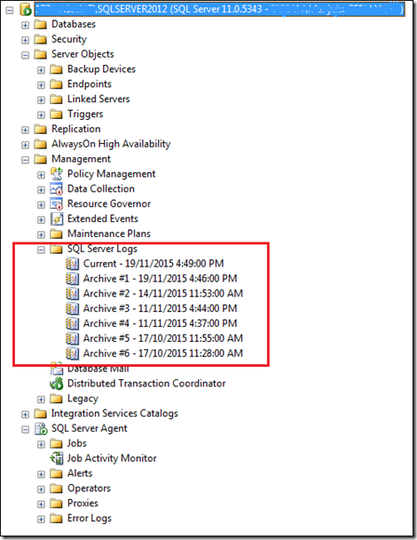Viewport: 417px width, 540px height.
Task: Expand the Alerts node
Action: 41,474
